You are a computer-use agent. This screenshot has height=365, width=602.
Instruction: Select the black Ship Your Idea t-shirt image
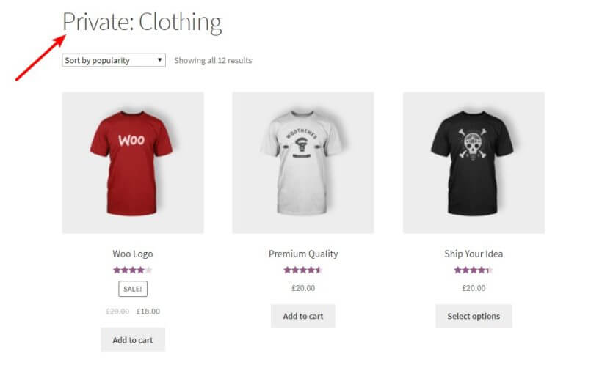(474, 163)
